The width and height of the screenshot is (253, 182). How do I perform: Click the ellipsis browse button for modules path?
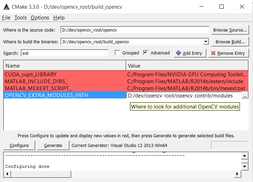tap(245, 95)
